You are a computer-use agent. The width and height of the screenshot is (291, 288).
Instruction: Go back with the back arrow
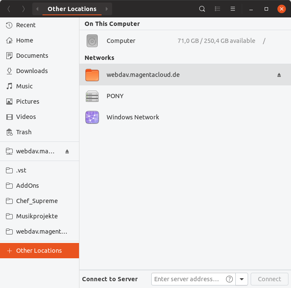9,9
